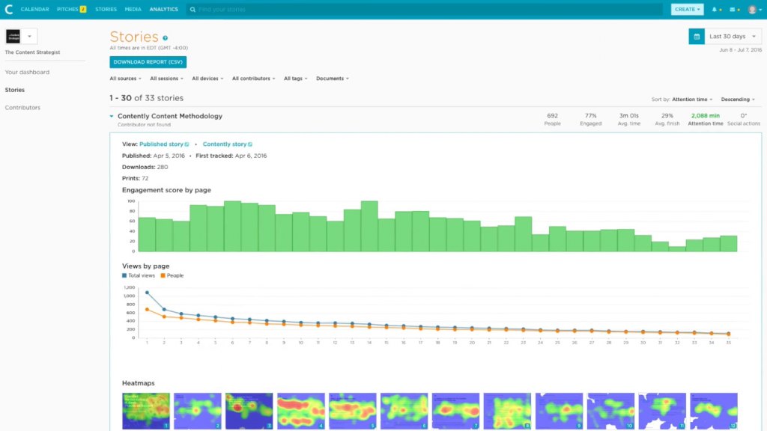Open heatmap thumbnail 4
Viewport: 767px width, 431px height.
(301, 411)
